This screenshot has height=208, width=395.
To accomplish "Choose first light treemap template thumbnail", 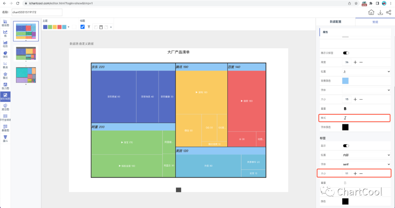I will click(26, 31).
